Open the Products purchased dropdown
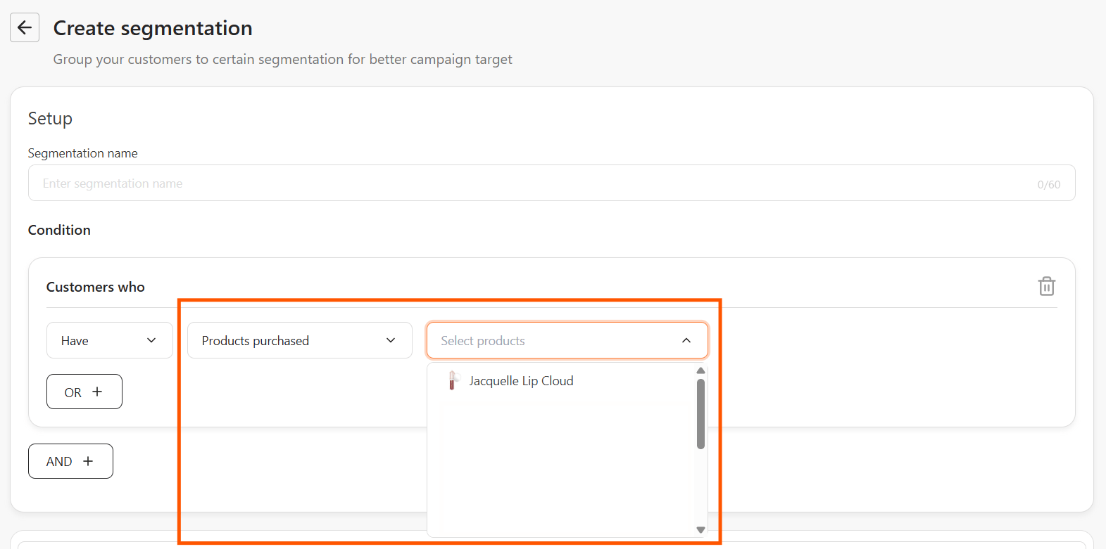Viewport: 1106px width, 549px height. (299, 340)
